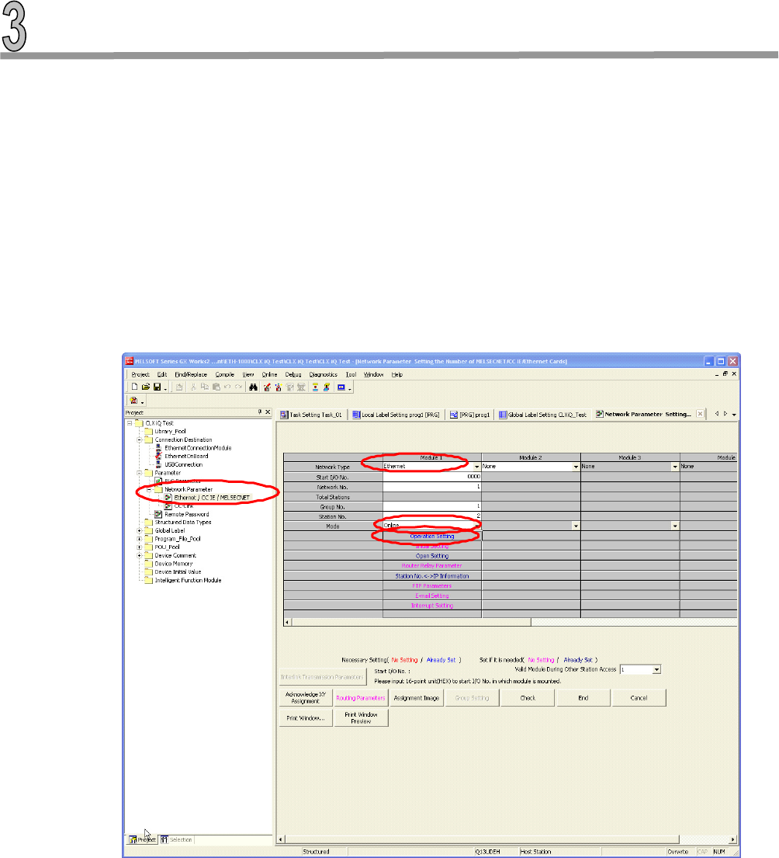
Task: Click the blue window icon in toolbar
Action: pos(341,387)
